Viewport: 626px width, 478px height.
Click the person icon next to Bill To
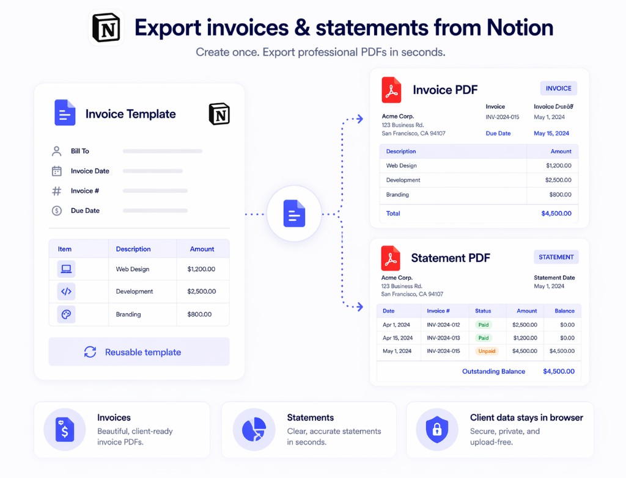[x=57, y=151]
